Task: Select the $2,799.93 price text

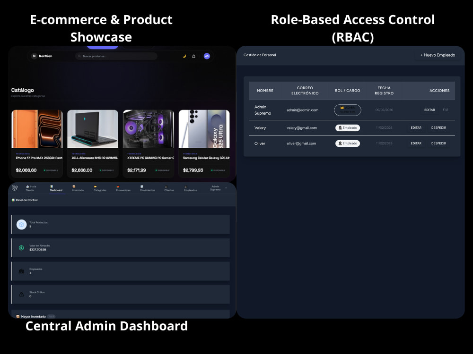Action: click(x=193, y=170)
